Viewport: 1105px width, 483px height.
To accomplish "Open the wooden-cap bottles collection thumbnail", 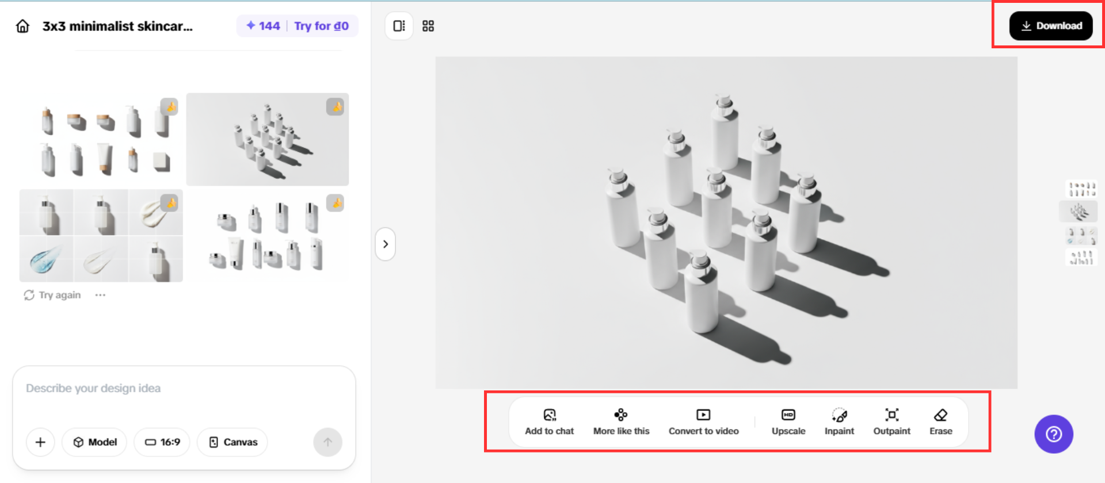I will (101, 139).
